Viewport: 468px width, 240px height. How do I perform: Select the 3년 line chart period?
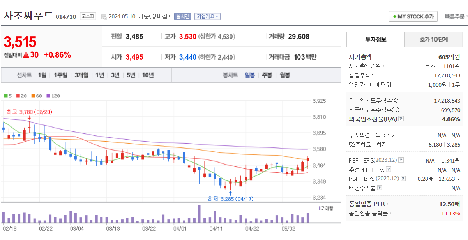[115, 75]
